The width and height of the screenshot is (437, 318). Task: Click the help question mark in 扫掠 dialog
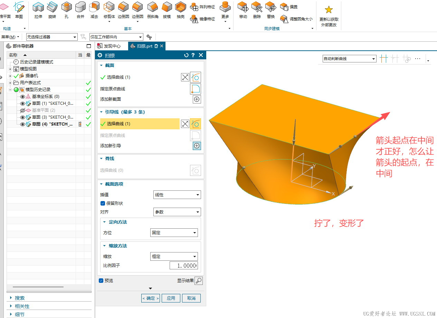pyautogui.click(x=193, y=55)
